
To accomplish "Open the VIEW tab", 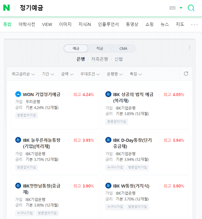I will [47, 24].
